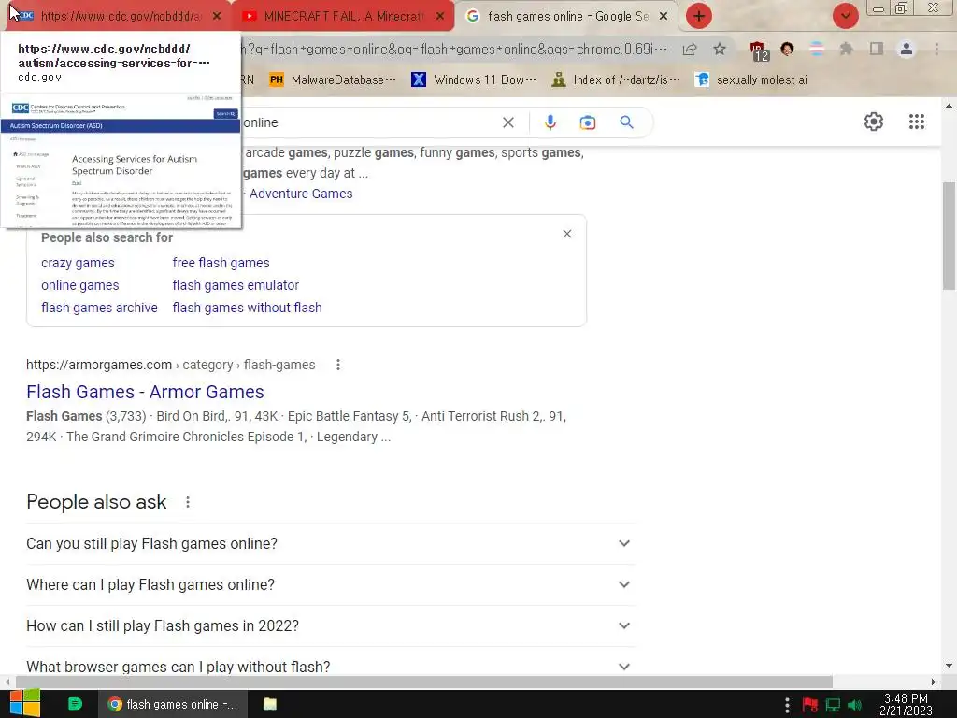The image size is (957, 718).
Task: Open the Index of /~dartz/is bookmark
Action: pos(615,80)
